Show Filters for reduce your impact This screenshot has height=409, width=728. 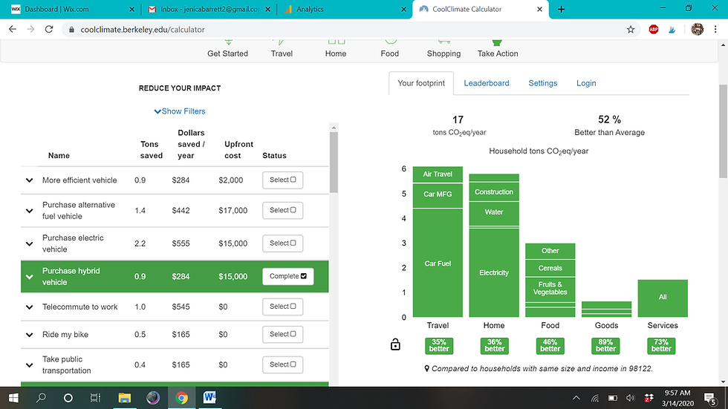180,111
